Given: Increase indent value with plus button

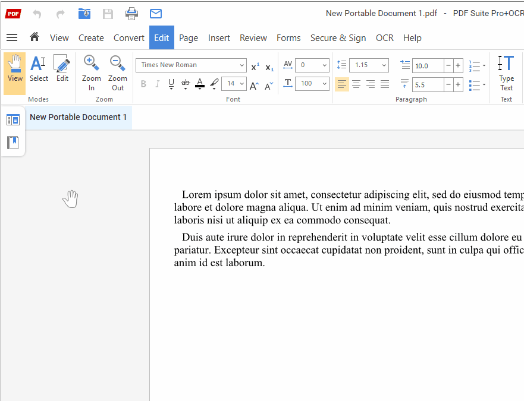Looking at the screenshot, I should 458,66.
